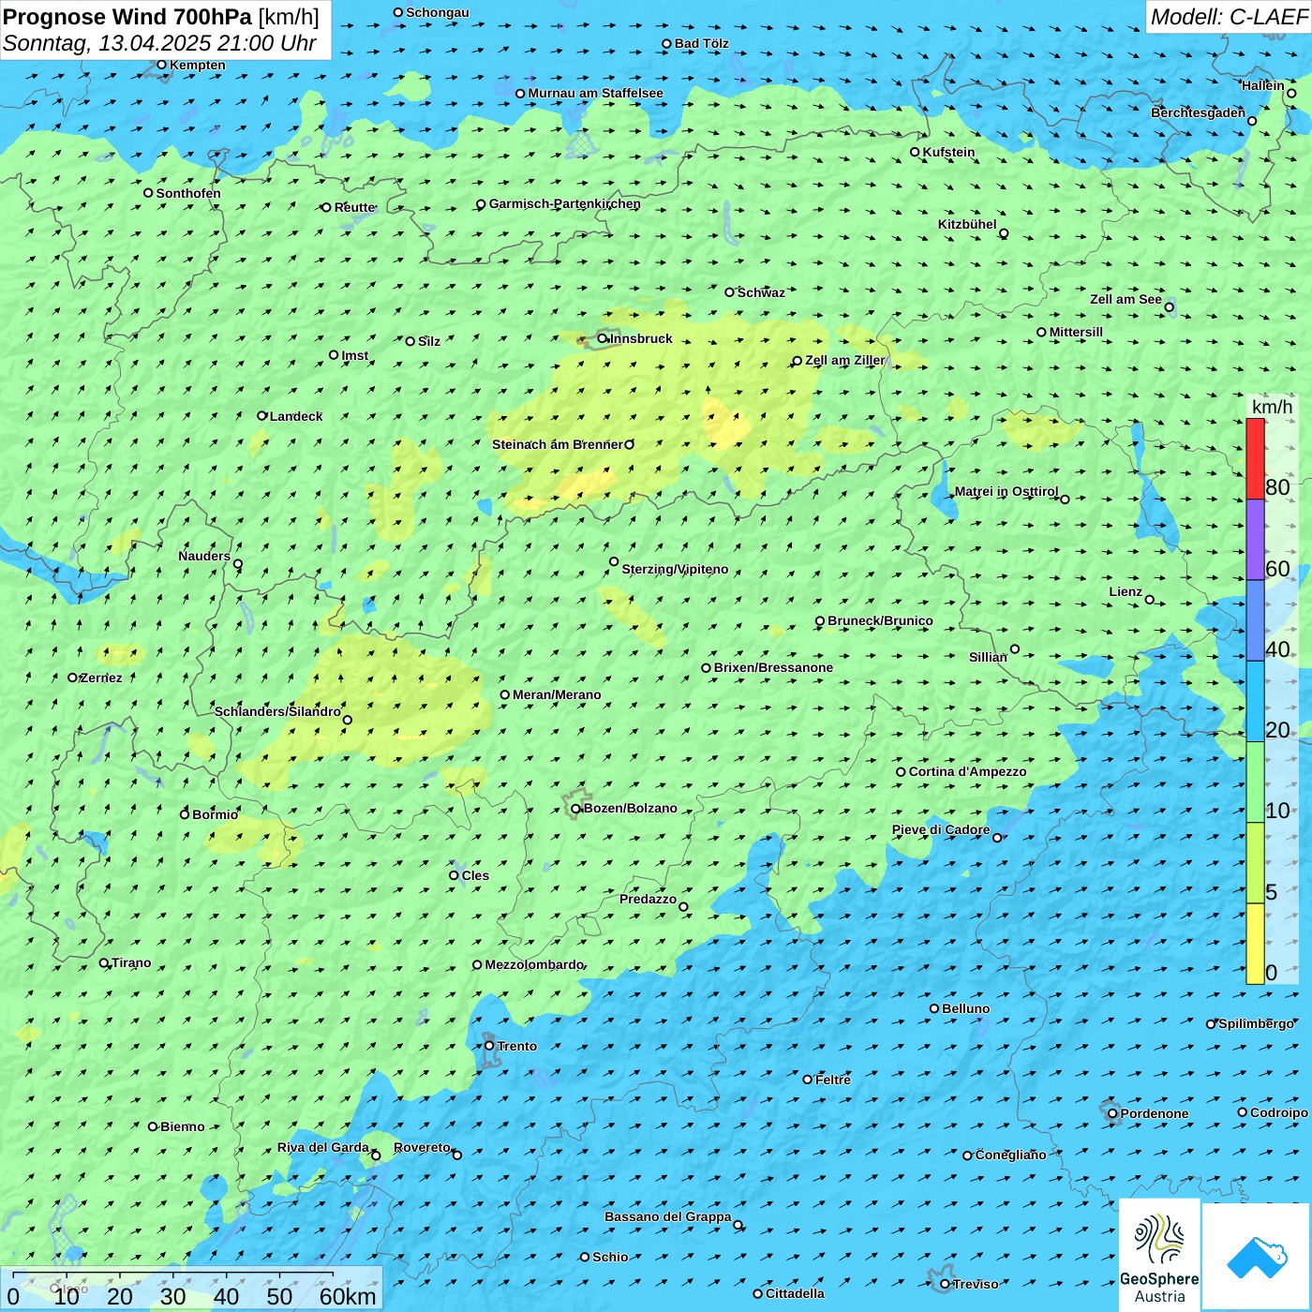Click the Cortina d'Ampezzo label

pyautogui.click(x=967, y=771)
